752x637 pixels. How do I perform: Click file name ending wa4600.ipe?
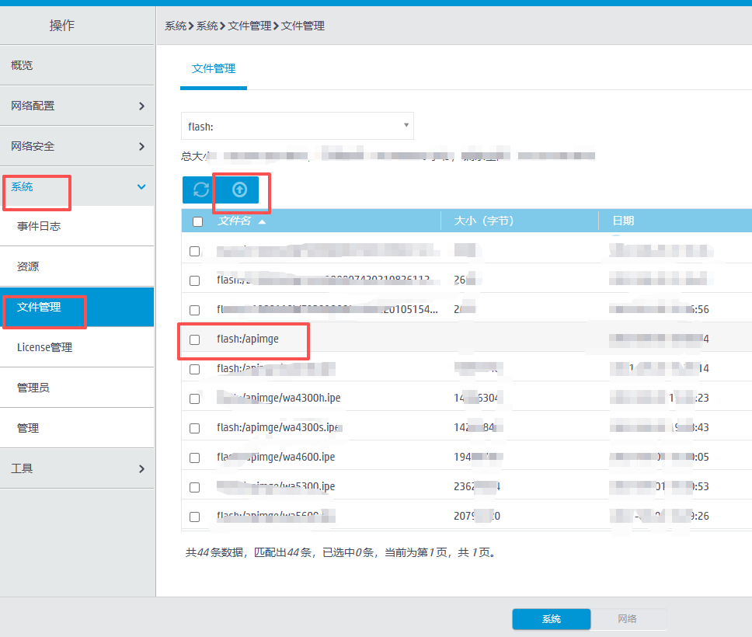(x=276, y=457)
